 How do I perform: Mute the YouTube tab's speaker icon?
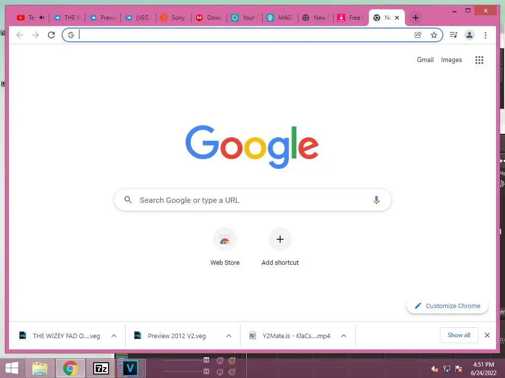tap(41, 17)
